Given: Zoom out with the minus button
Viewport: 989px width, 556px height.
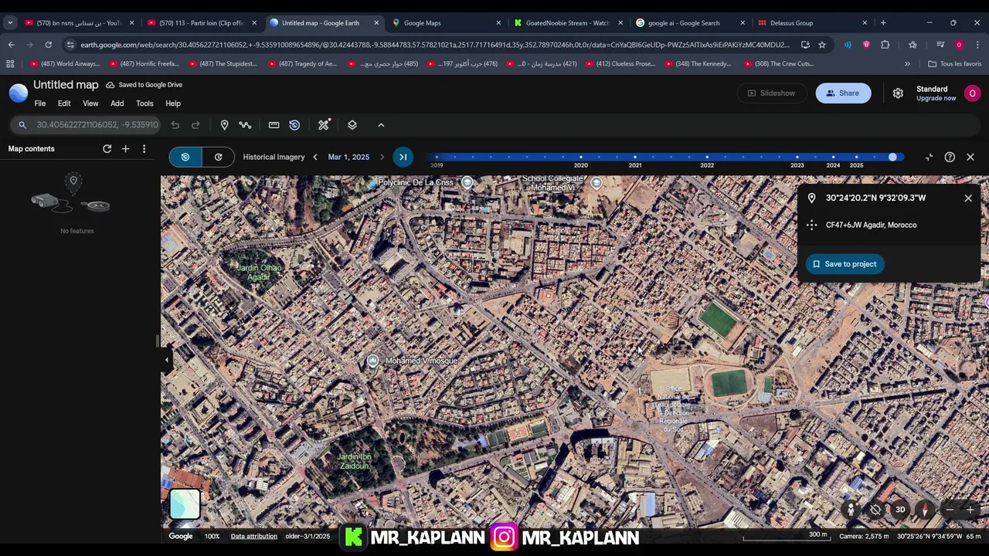Looking at the screenshot, I should click(950, 510).
